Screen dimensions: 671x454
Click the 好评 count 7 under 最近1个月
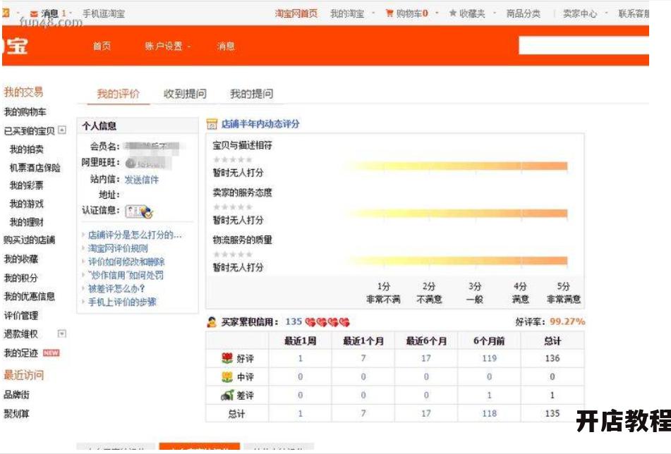click(x=363, y=358)
